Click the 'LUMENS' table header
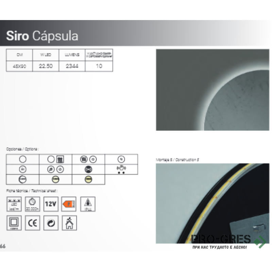272x272 pixels. [72, 55]
